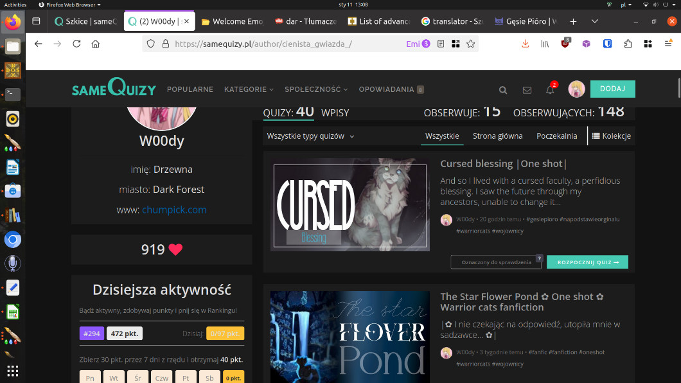Viewport: 681px width, 383px height.
Task: Open the 'Wszystkie typy quizów' filter dropdown
Action: (310, 136)
